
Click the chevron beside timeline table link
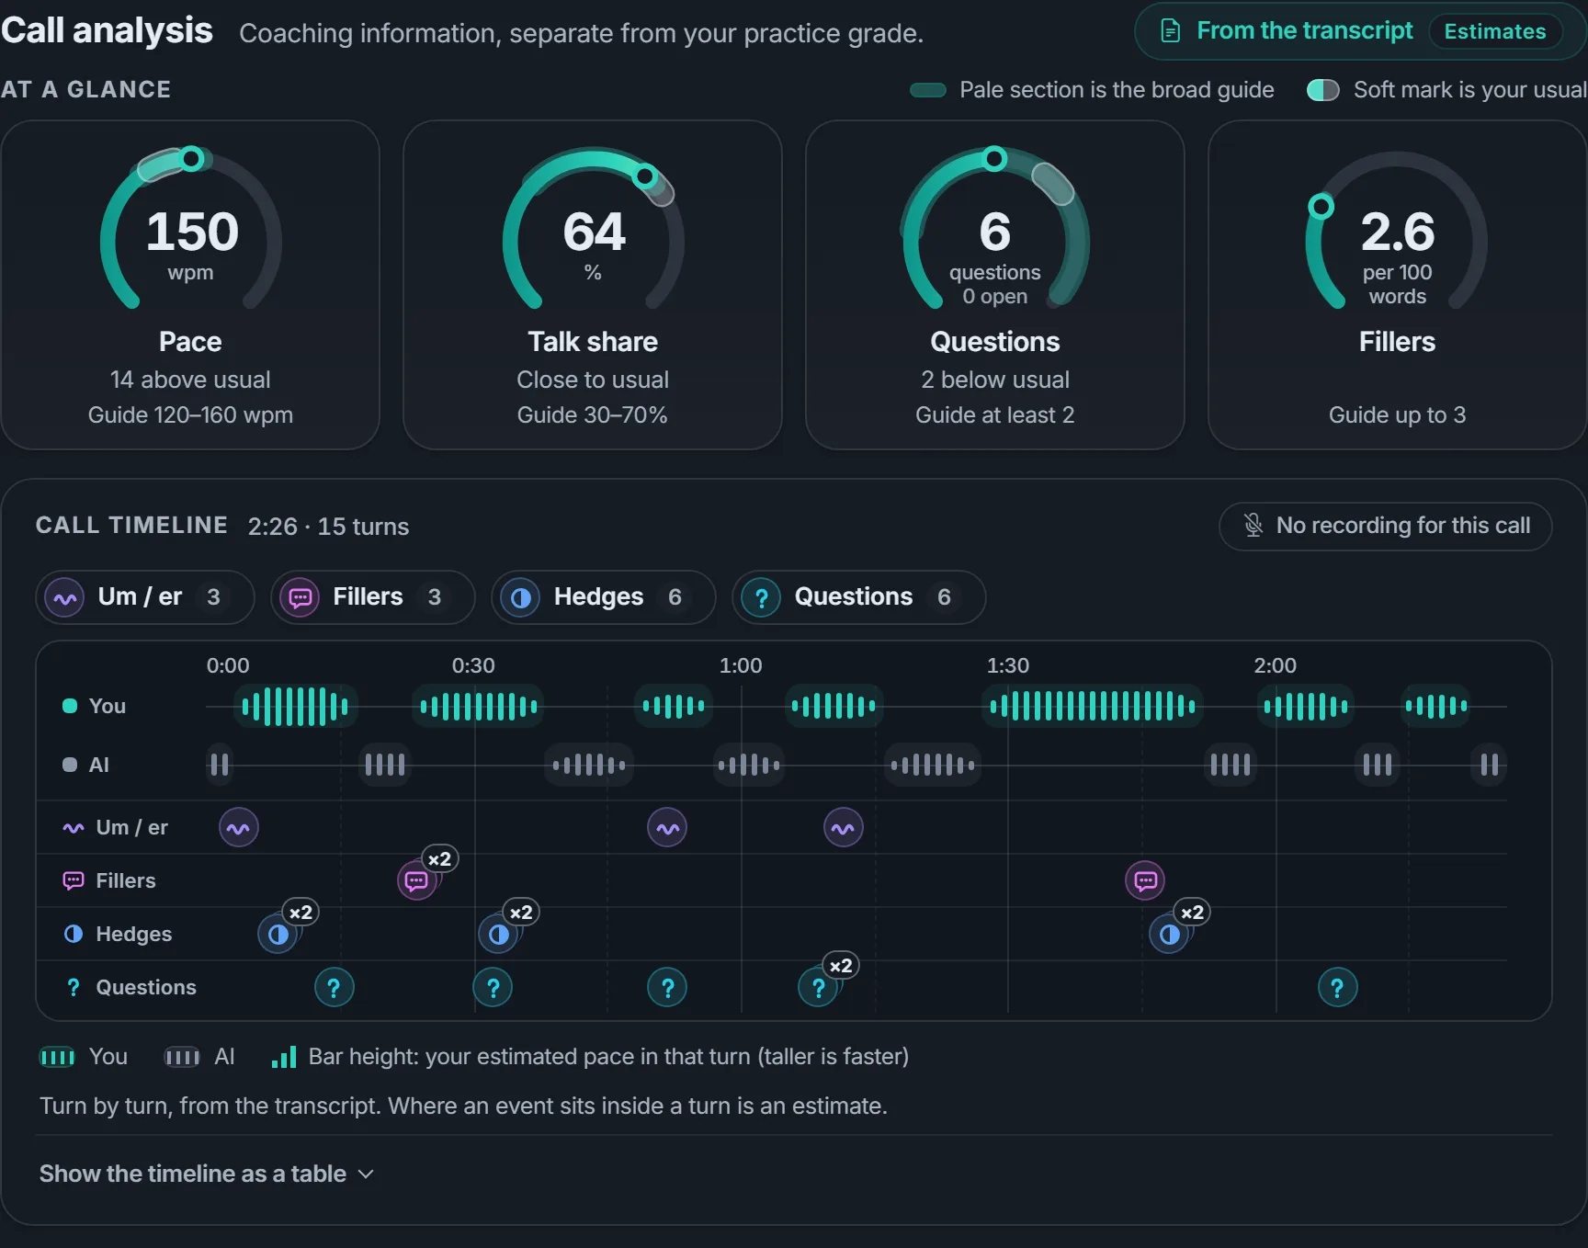(366, 1174)
